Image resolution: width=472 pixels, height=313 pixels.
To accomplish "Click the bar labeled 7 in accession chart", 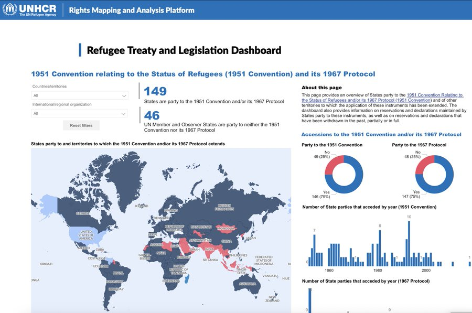I will point(314,250).
